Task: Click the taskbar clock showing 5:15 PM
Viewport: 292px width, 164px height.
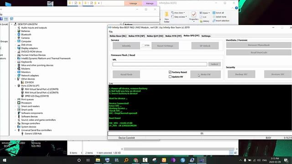Action: pos(275,160)
